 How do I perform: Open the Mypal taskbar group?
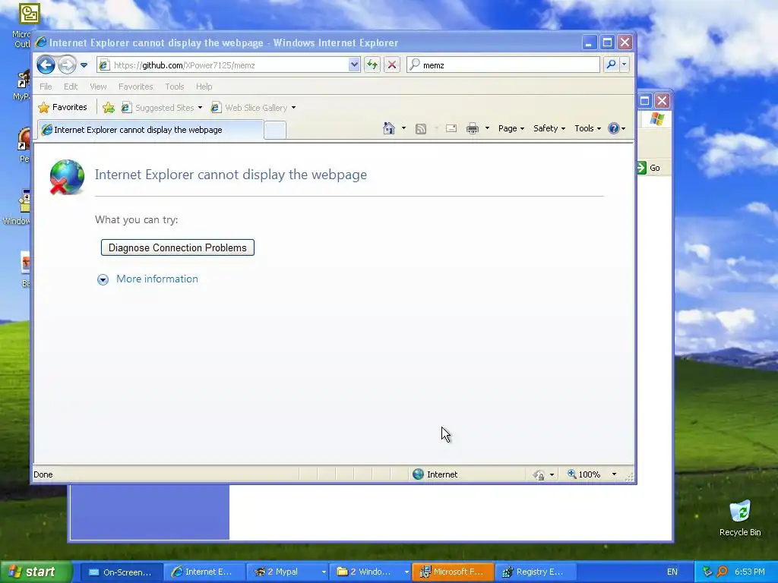pyautogui.click(x=287, y=572)
